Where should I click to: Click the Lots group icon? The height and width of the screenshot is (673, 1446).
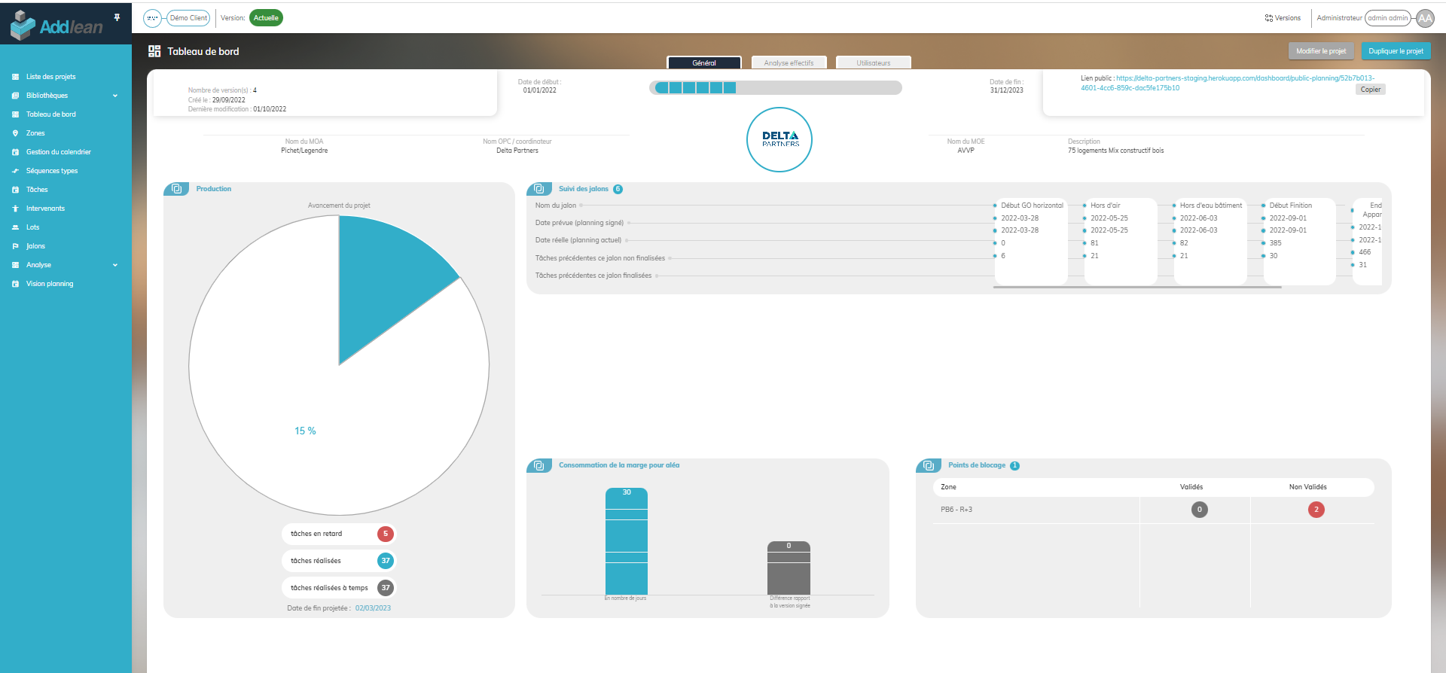(x=15, y=227)
